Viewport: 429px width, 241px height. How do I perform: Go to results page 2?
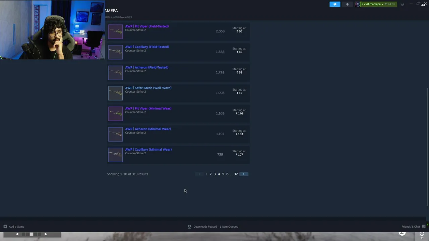(x=210, y=174)
